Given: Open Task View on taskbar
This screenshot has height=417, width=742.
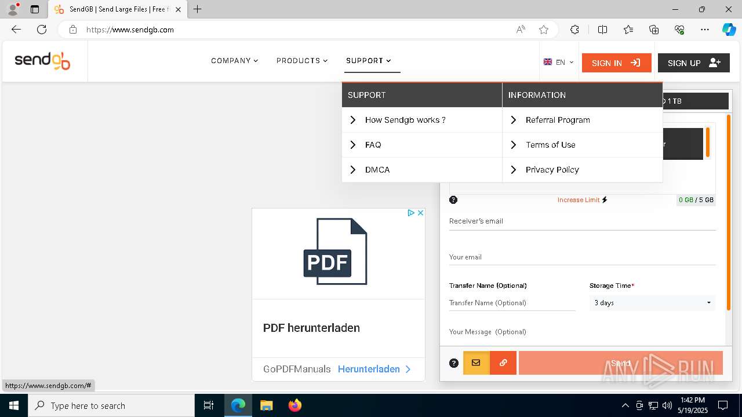Looking at the screenshot, I should (x=209, y=405).
